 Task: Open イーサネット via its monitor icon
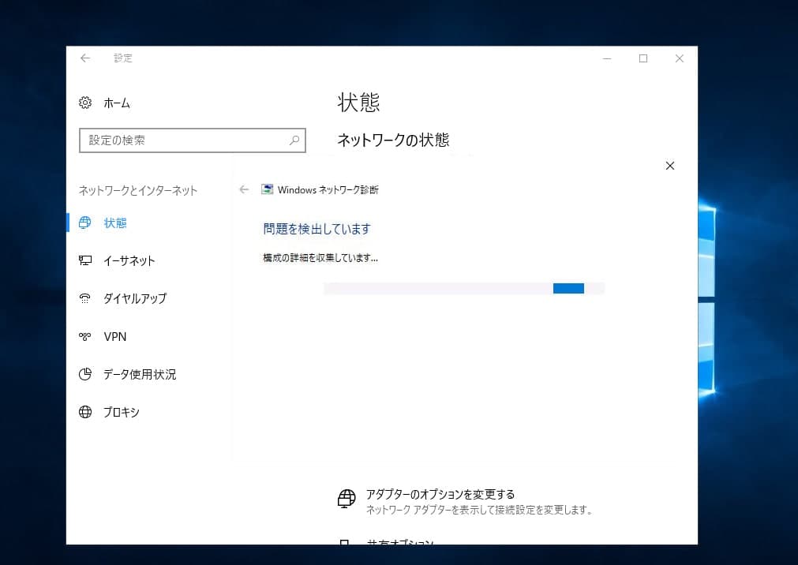tap(85, 260)
